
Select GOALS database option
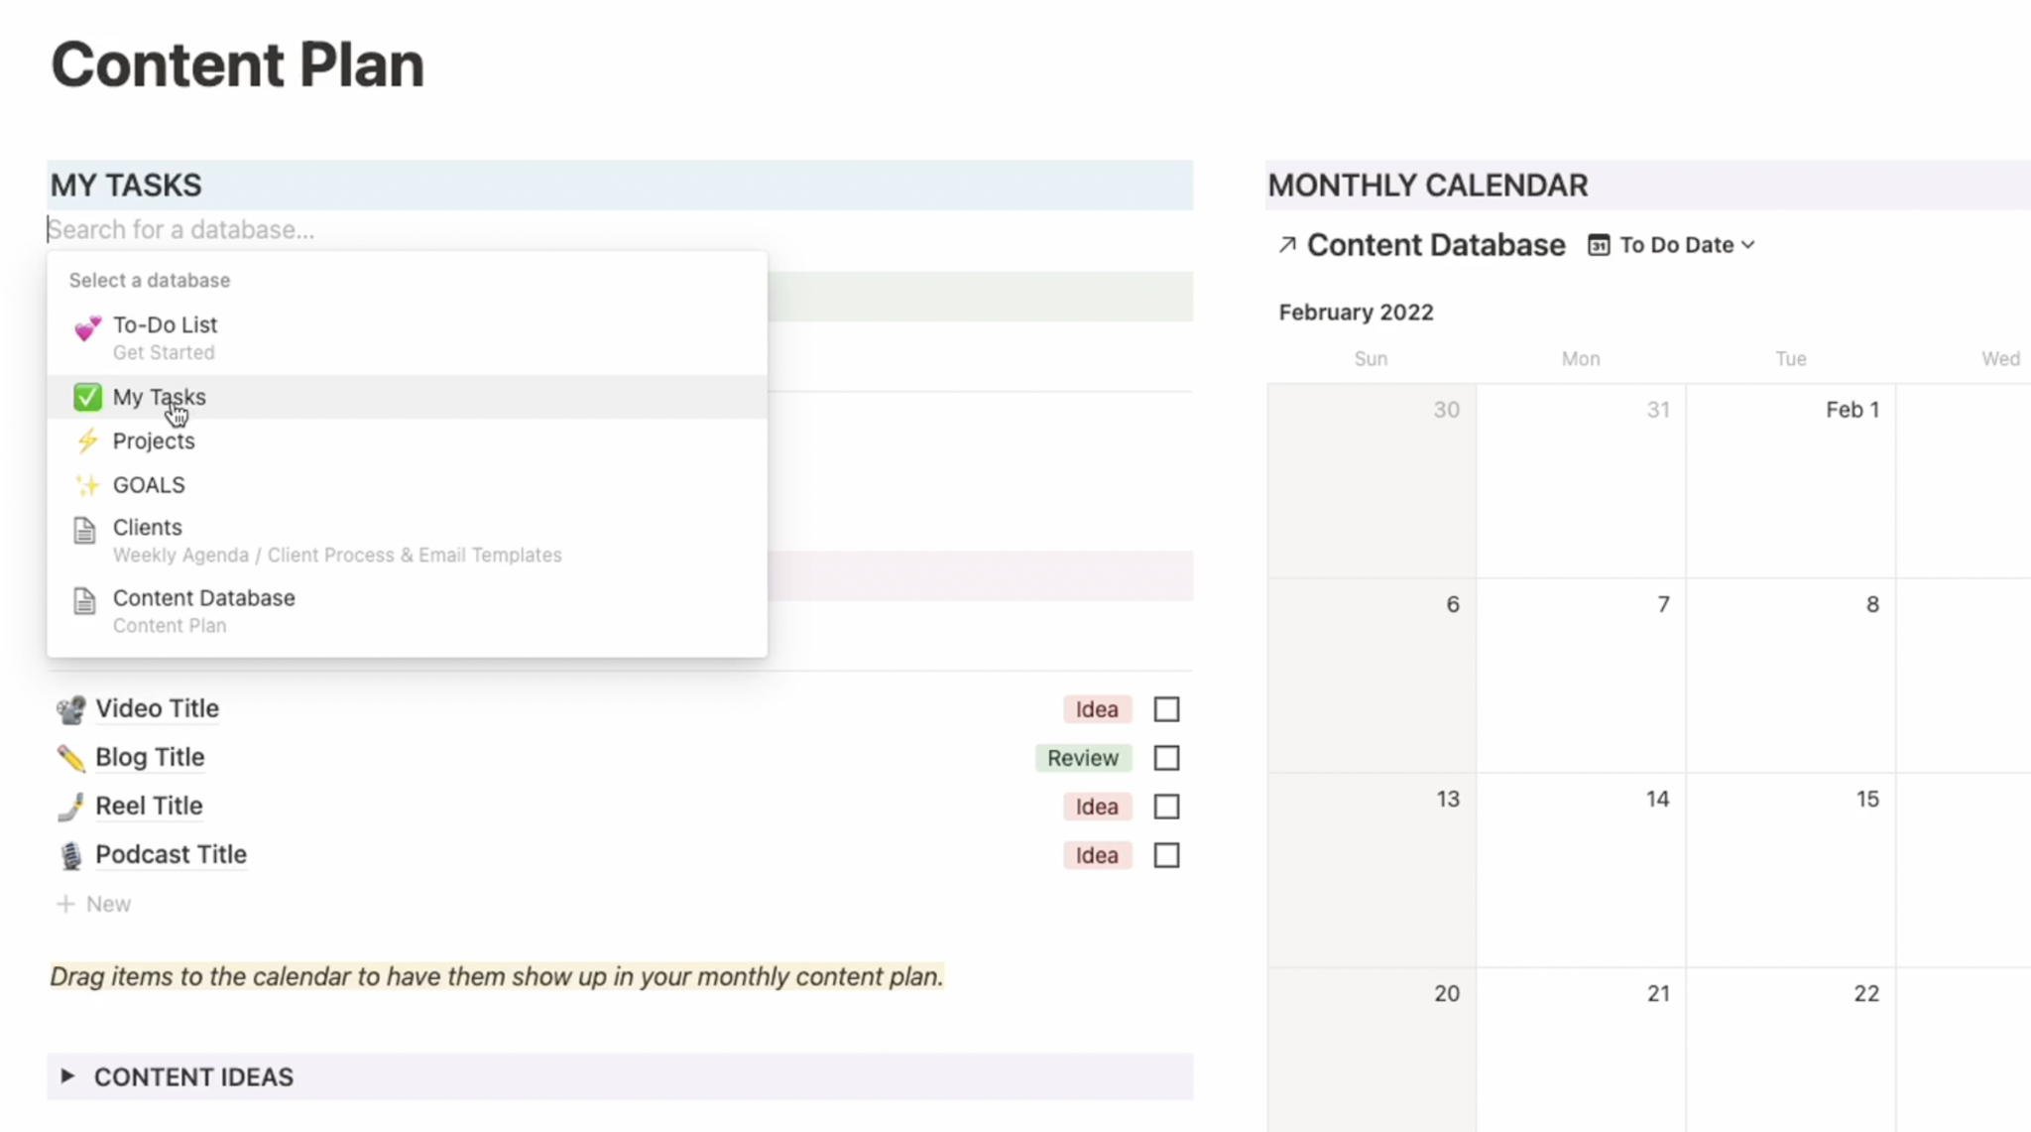tap(149, 484)
